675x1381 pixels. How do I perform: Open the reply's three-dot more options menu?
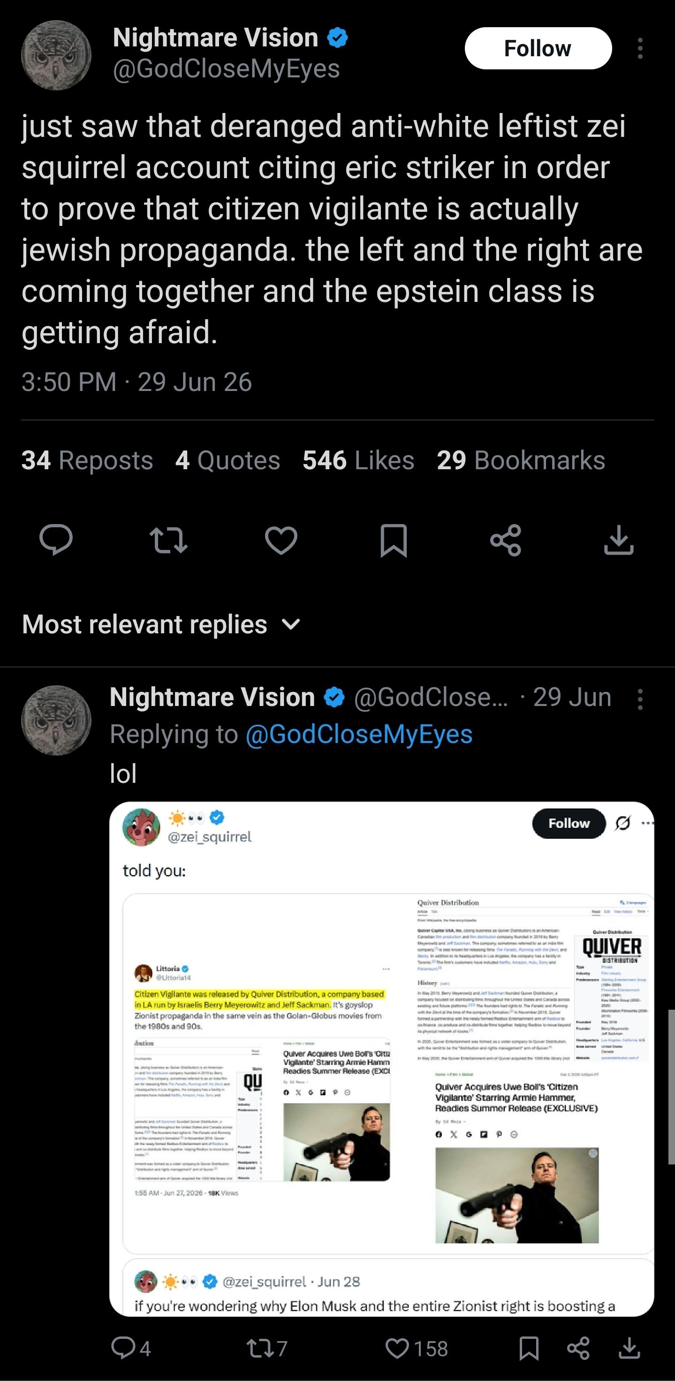point(640,699)
